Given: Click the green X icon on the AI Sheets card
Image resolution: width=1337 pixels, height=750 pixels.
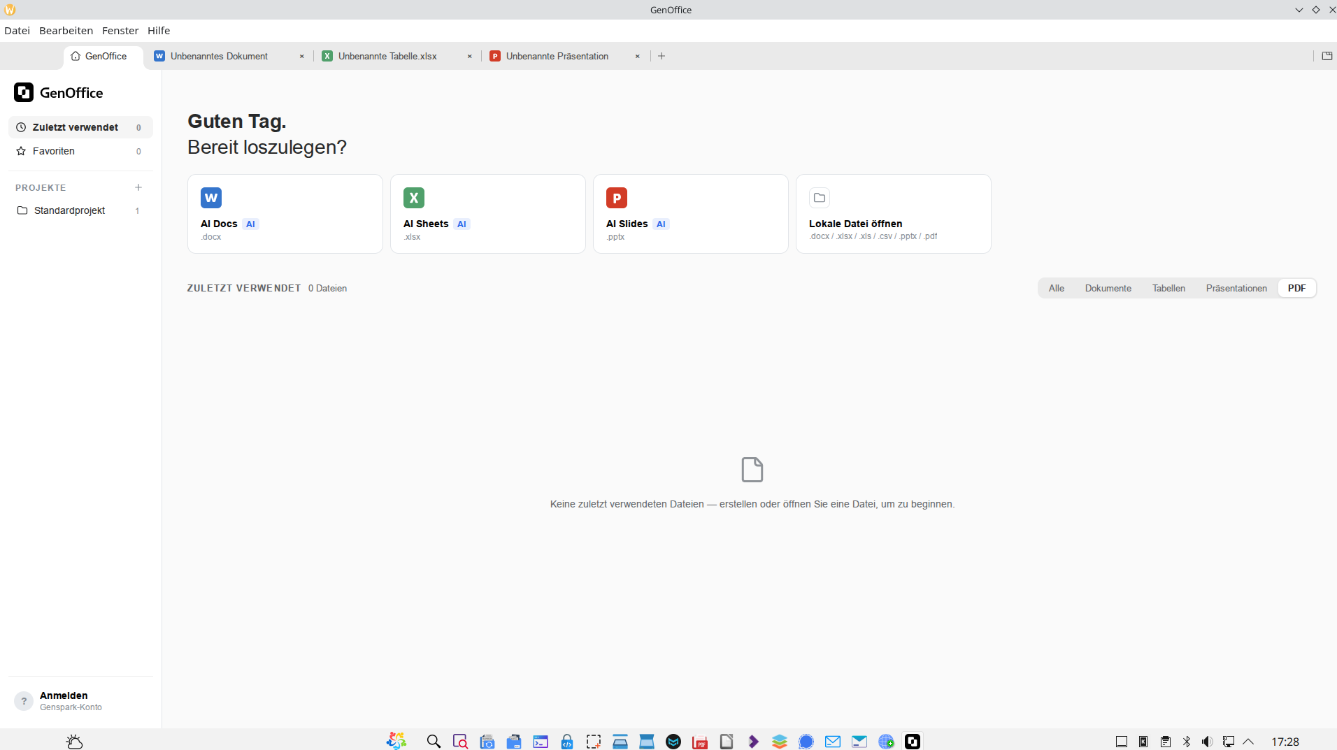Looking at the screenshot, I should tap(414, 198).
